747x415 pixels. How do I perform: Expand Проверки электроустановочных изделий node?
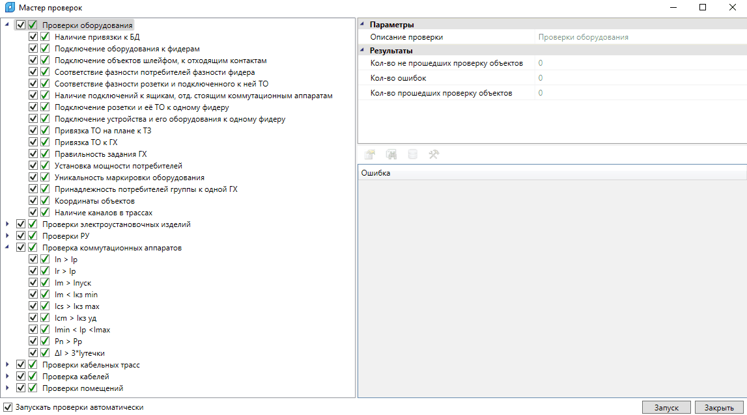coord(7,224)
